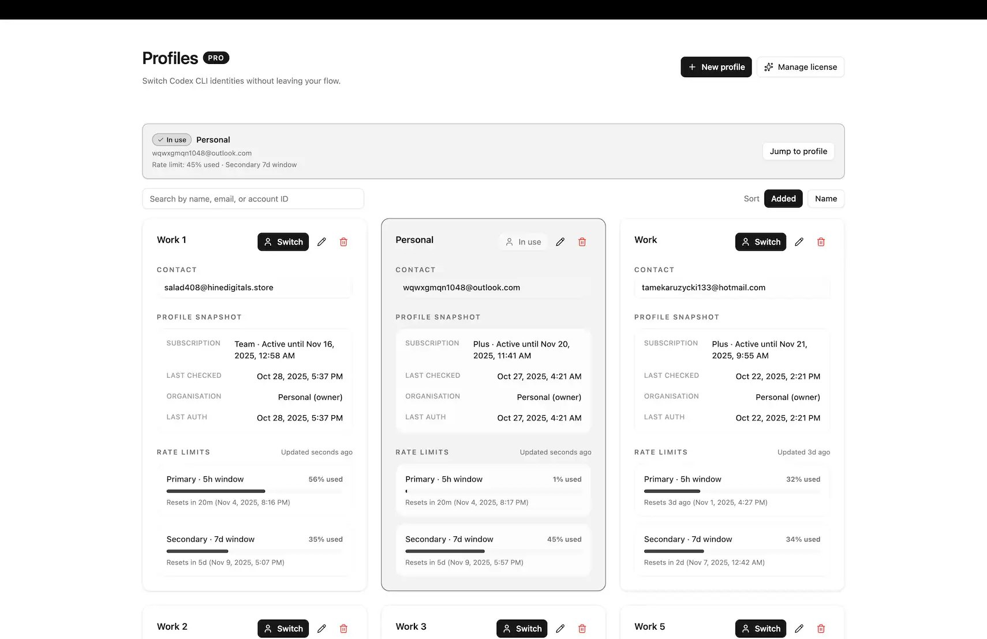
Task: Edit the Work 3 profile
Action: [560, 629]
